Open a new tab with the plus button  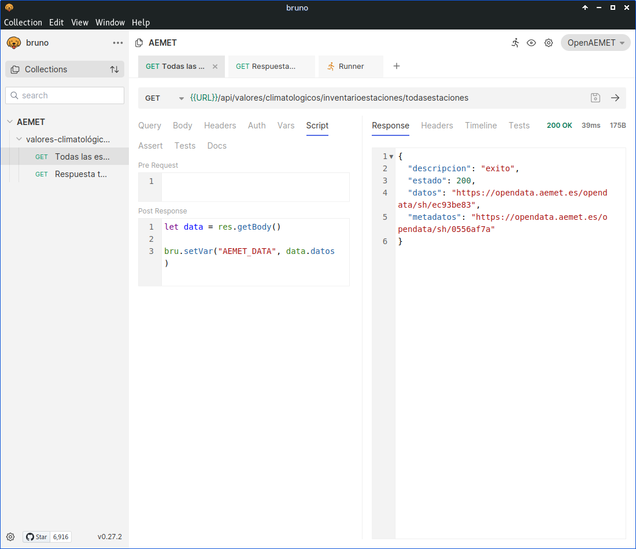[396, 66]
